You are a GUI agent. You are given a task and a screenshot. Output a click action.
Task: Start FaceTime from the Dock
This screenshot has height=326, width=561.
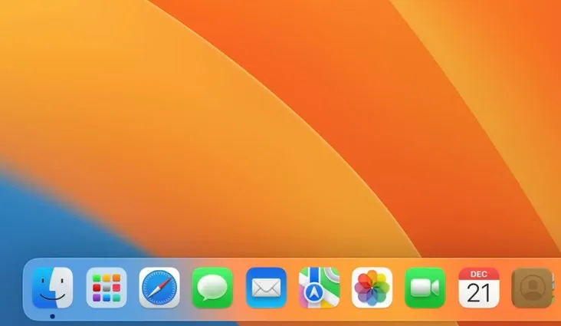click(x=425, y=288)
